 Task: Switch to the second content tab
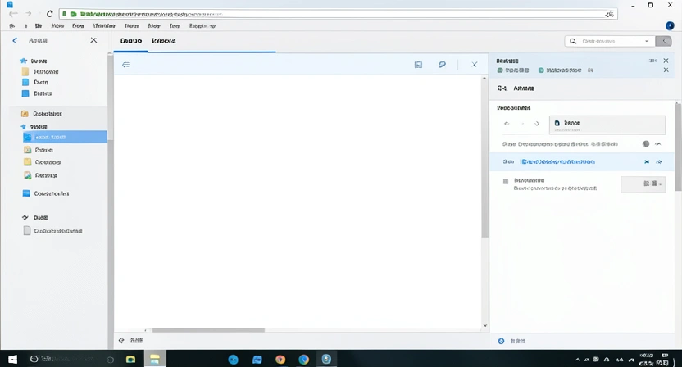(x=164, y=41)
